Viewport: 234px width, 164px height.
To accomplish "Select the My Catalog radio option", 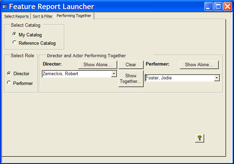I will coord(14,34).
